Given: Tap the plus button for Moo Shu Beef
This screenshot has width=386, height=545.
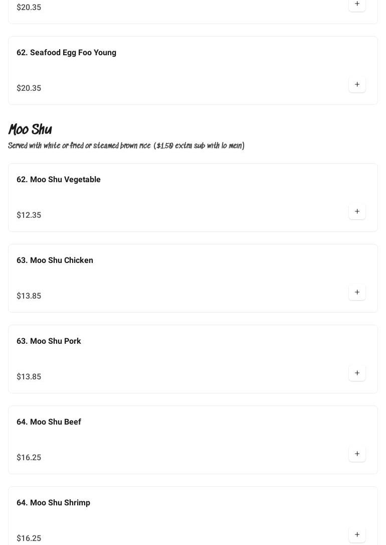Looking at the screenshot, I should pyautogui.click(x=357, y=454).
